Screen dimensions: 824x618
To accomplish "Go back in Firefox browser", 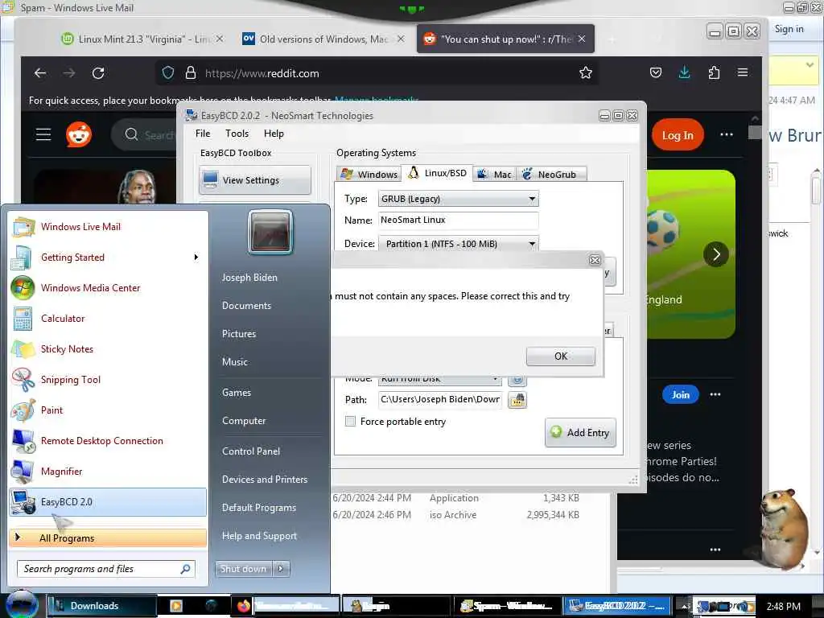I will tap(40, 73).
